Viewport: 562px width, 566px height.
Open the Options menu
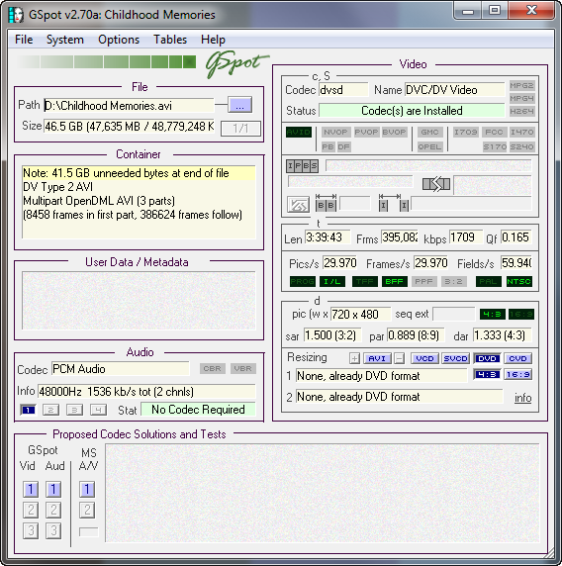tap(119, 40)
